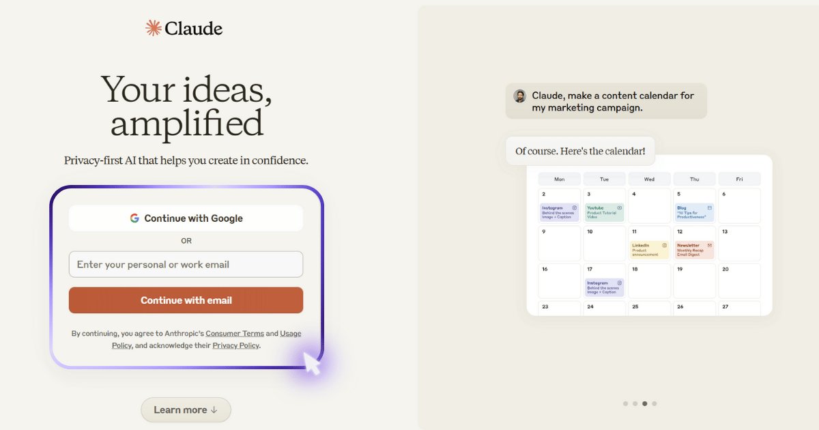Click "Product announcement" on the LinkedIn card
Viewport: 819px width, 430px height.
click(x=645, y=253)
